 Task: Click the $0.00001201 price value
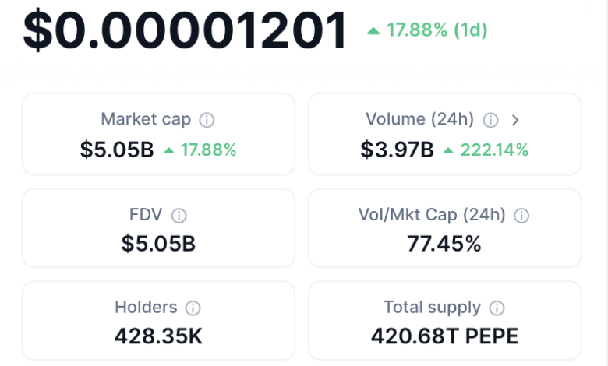[185, 30]
